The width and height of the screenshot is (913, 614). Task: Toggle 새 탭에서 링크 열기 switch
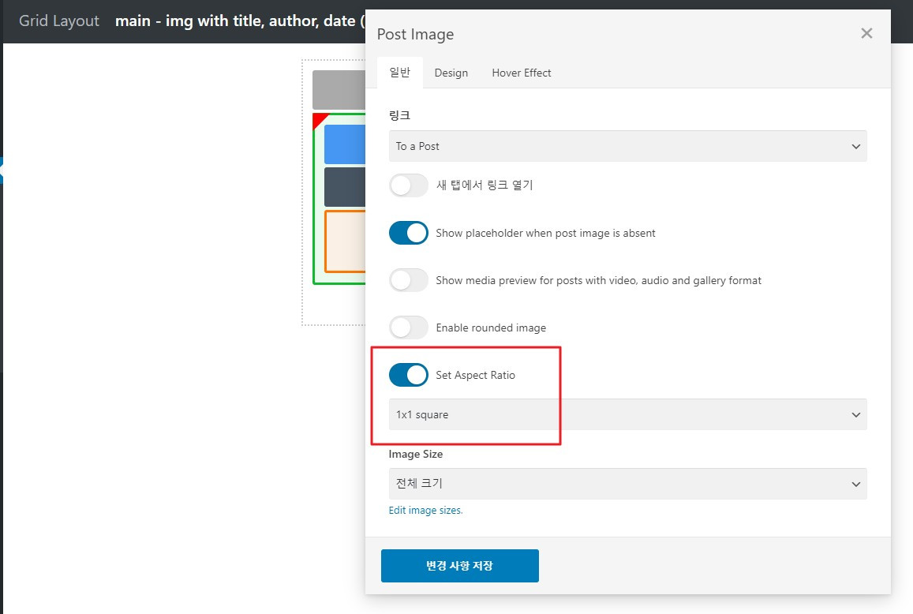408,185
